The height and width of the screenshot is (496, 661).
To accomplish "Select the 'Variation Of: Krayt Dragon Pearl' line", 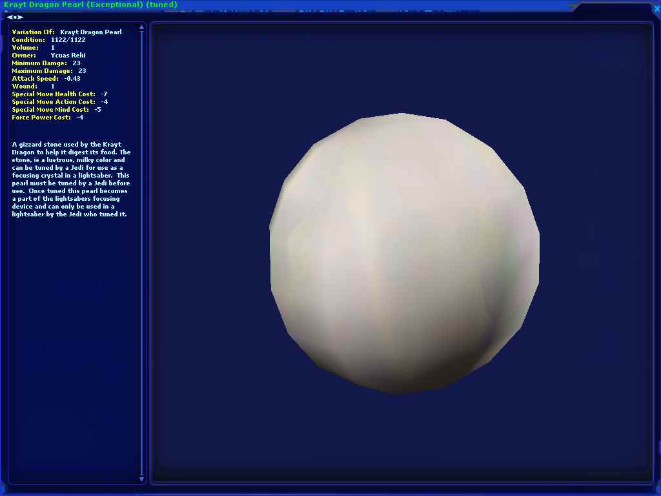I will click(x=66, y=32).
